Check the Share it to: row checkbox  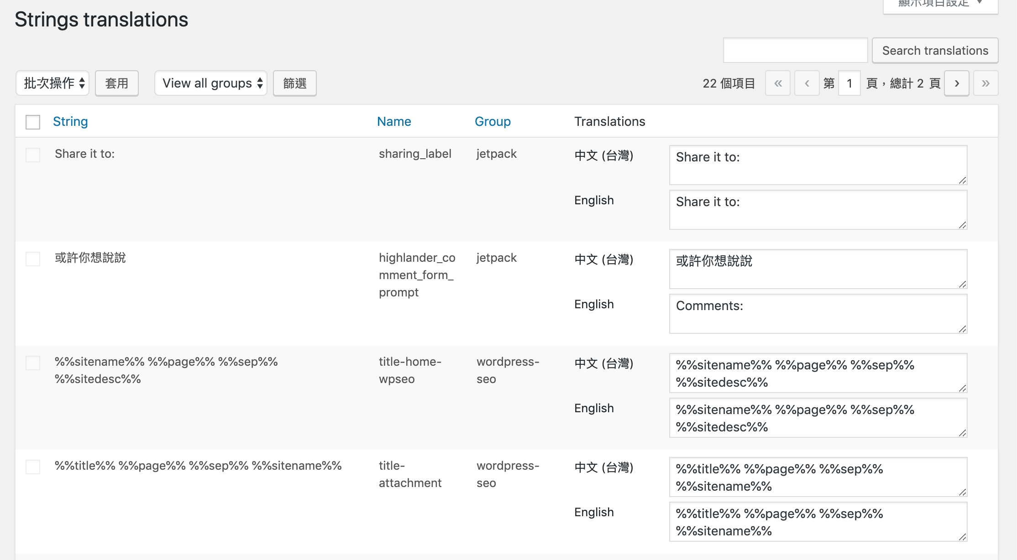33,155
